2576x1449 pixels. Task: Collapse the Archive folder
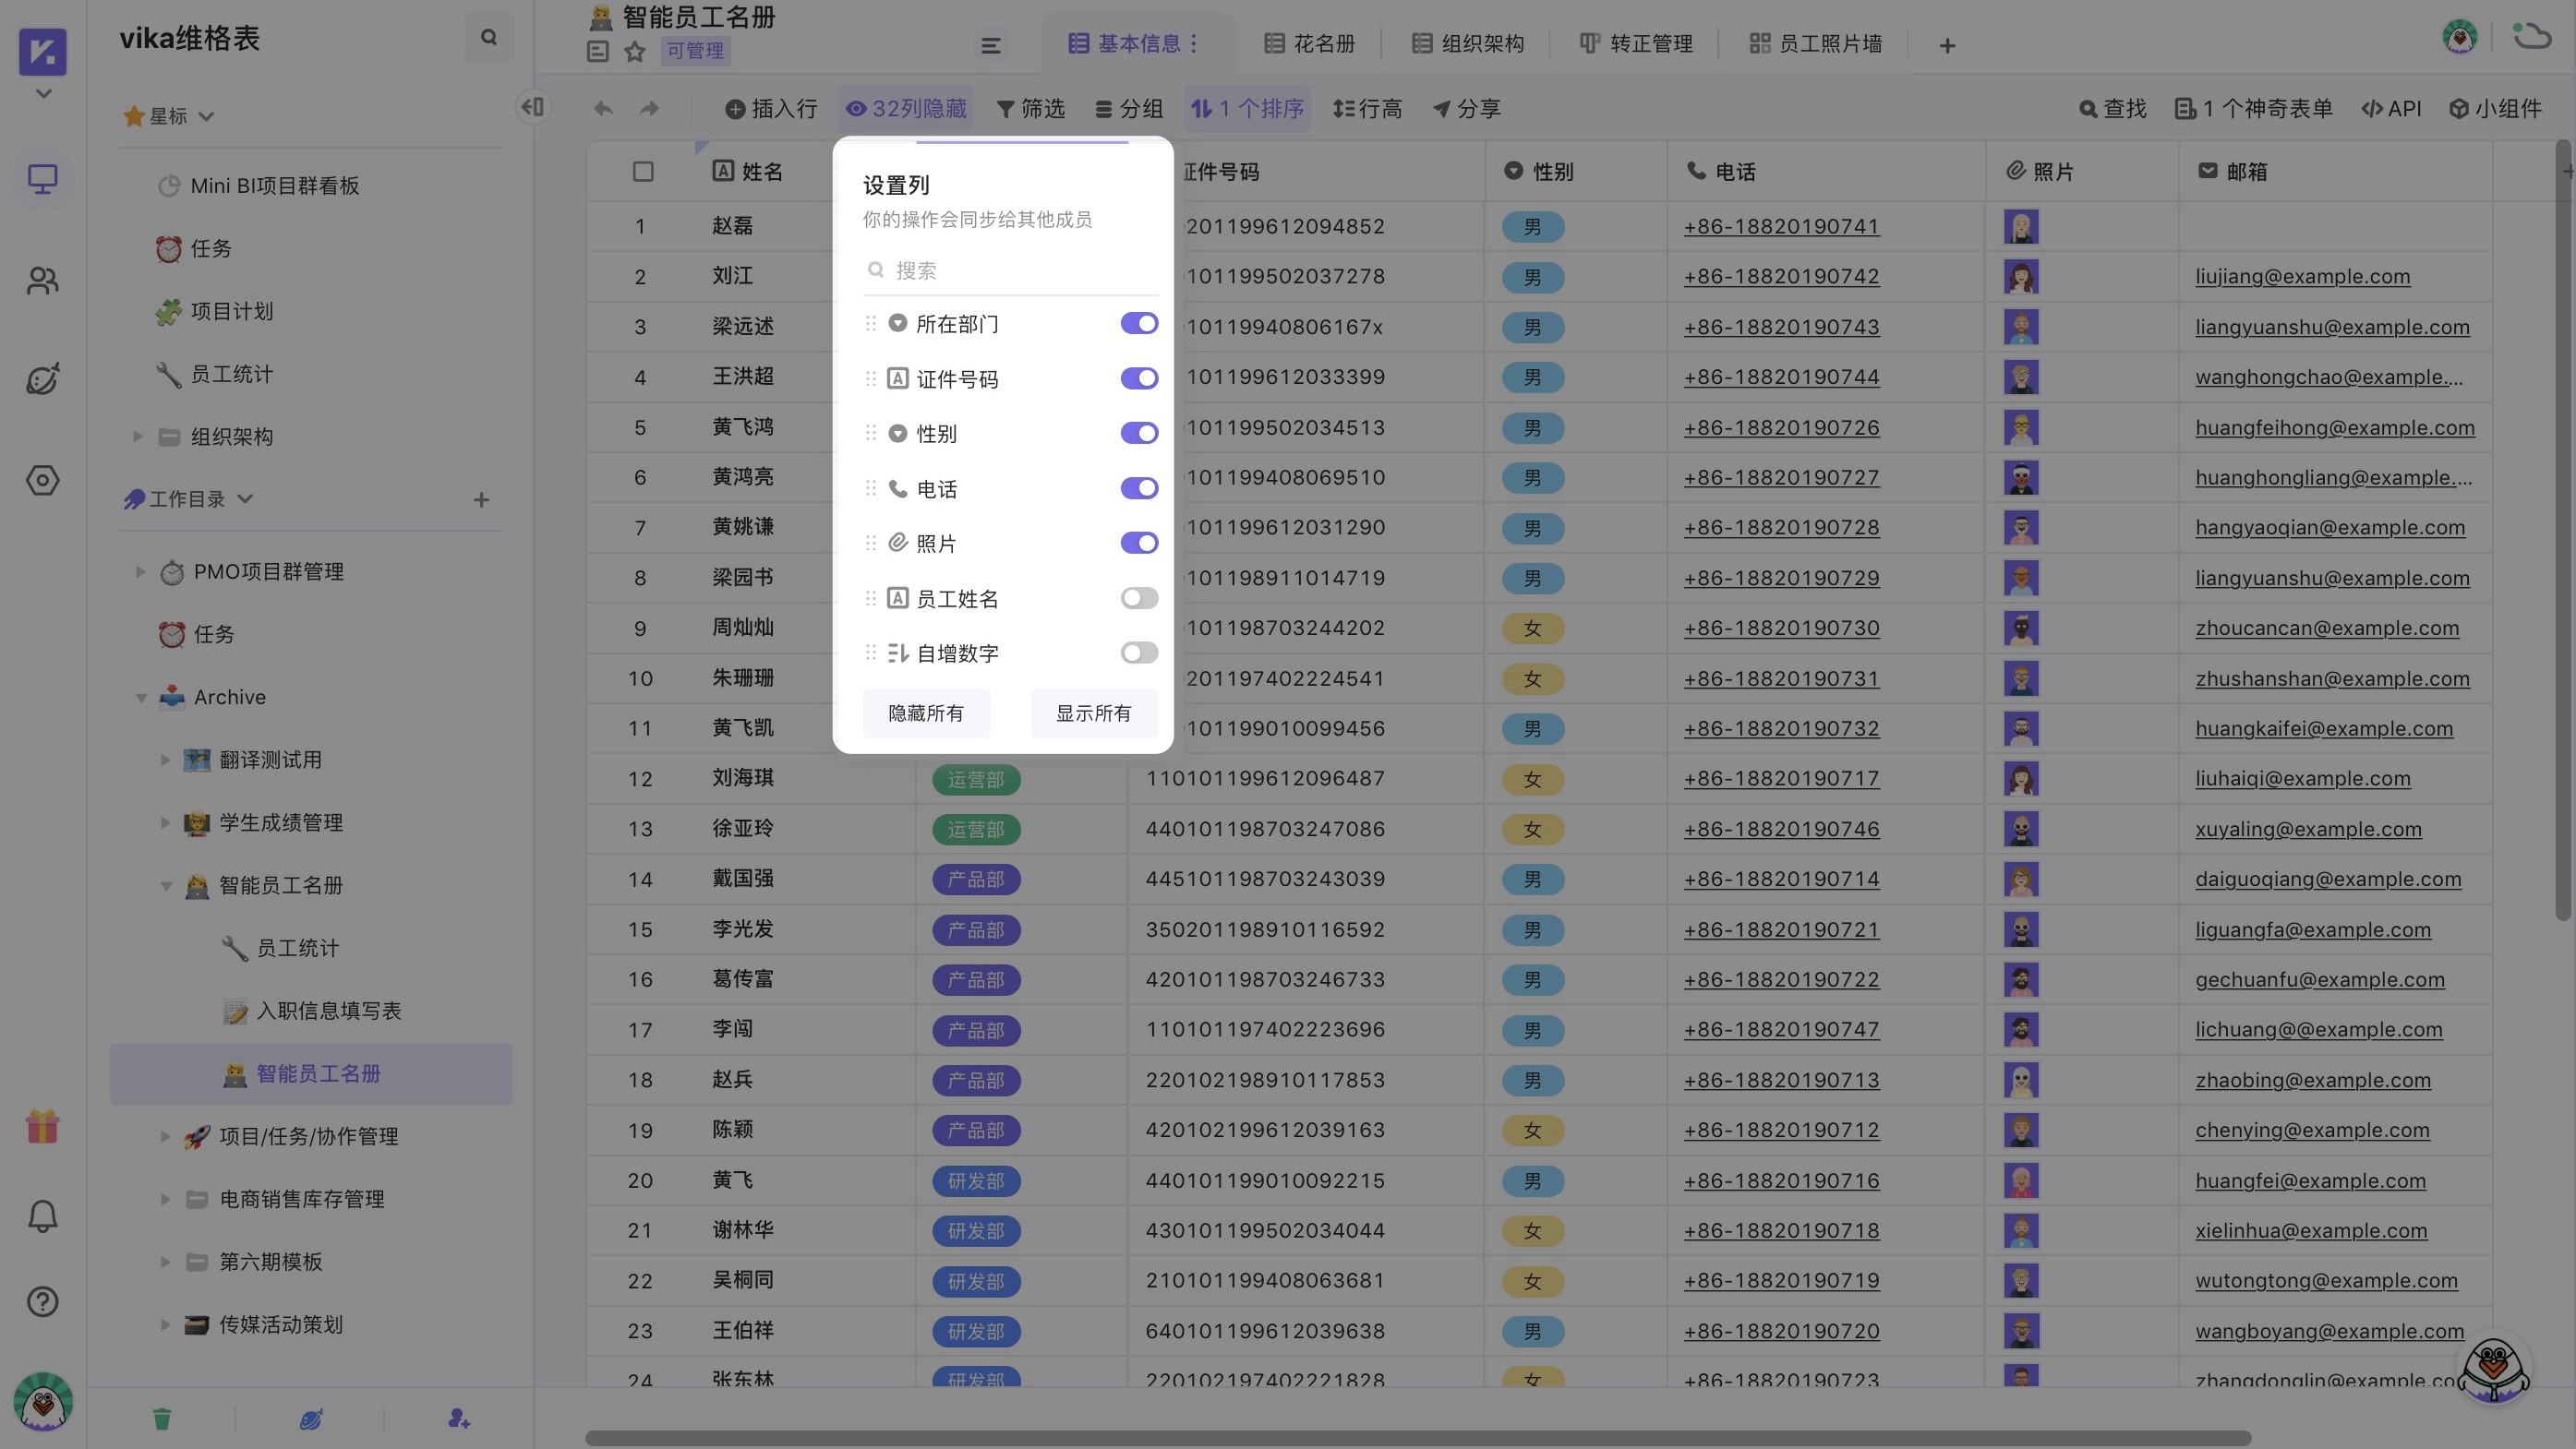[141, 698]
